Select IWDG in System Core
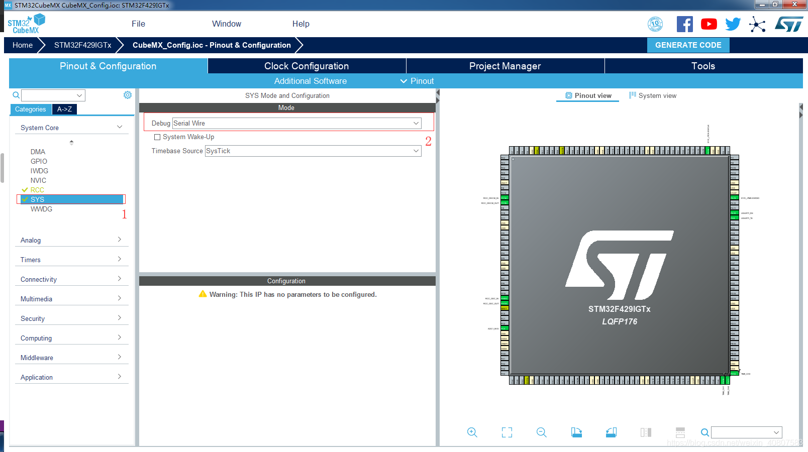 [x=39, y=171]
